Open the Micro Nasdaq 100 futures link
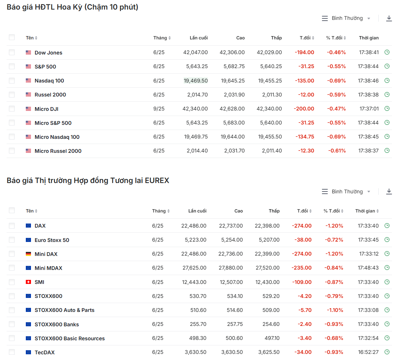The width and height of the screenshot is (399, 355). pos(57,137)
